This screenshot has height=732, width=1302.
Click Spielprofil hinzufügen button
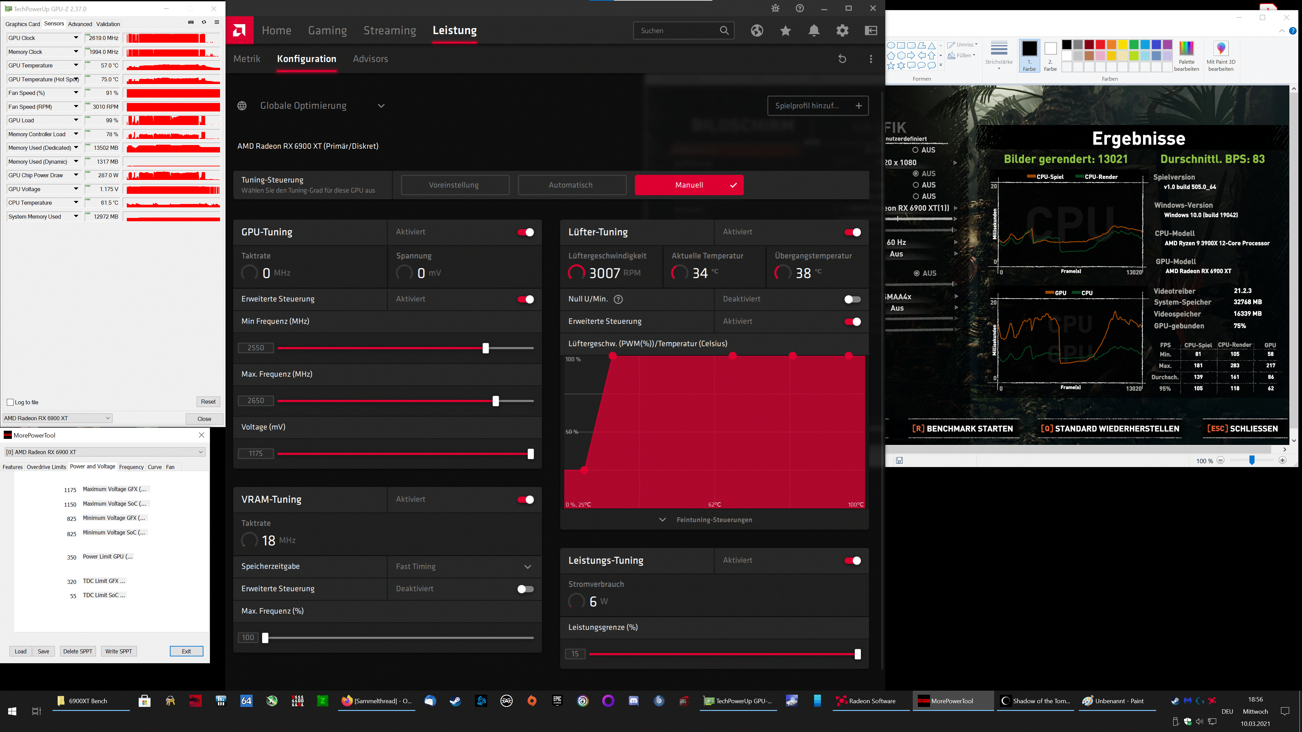(818, 106)
